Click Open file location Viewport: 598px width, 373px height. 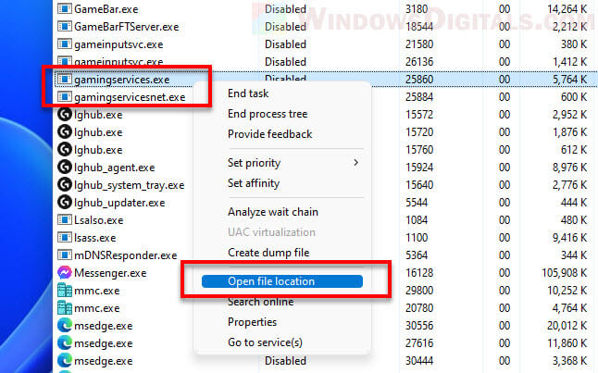[282, 281]
